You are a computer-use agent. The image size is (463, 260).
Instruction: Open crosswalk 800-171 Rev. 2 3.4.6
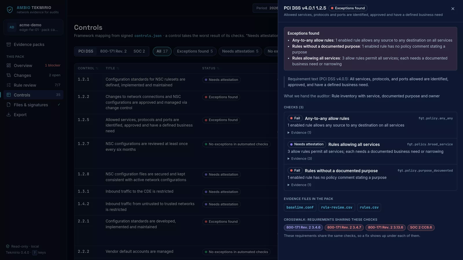[x=303, y=228]
